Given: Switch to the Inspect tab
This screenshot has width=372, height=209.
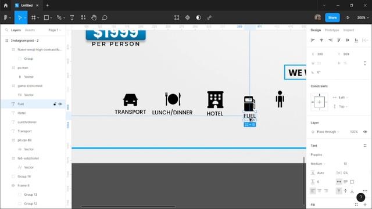Looking at the screenshot, I should pyautogui.click(x=349, y=30).
